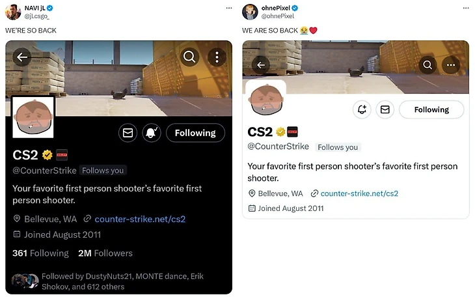Viewport: 475px width, 297px height.
Task: View the 361 Following list
Action: tap(40, 253)
